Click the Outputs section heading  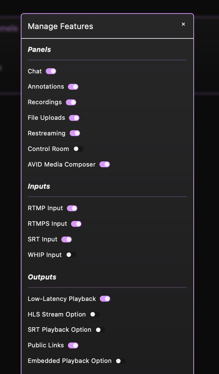click(42, 277)
